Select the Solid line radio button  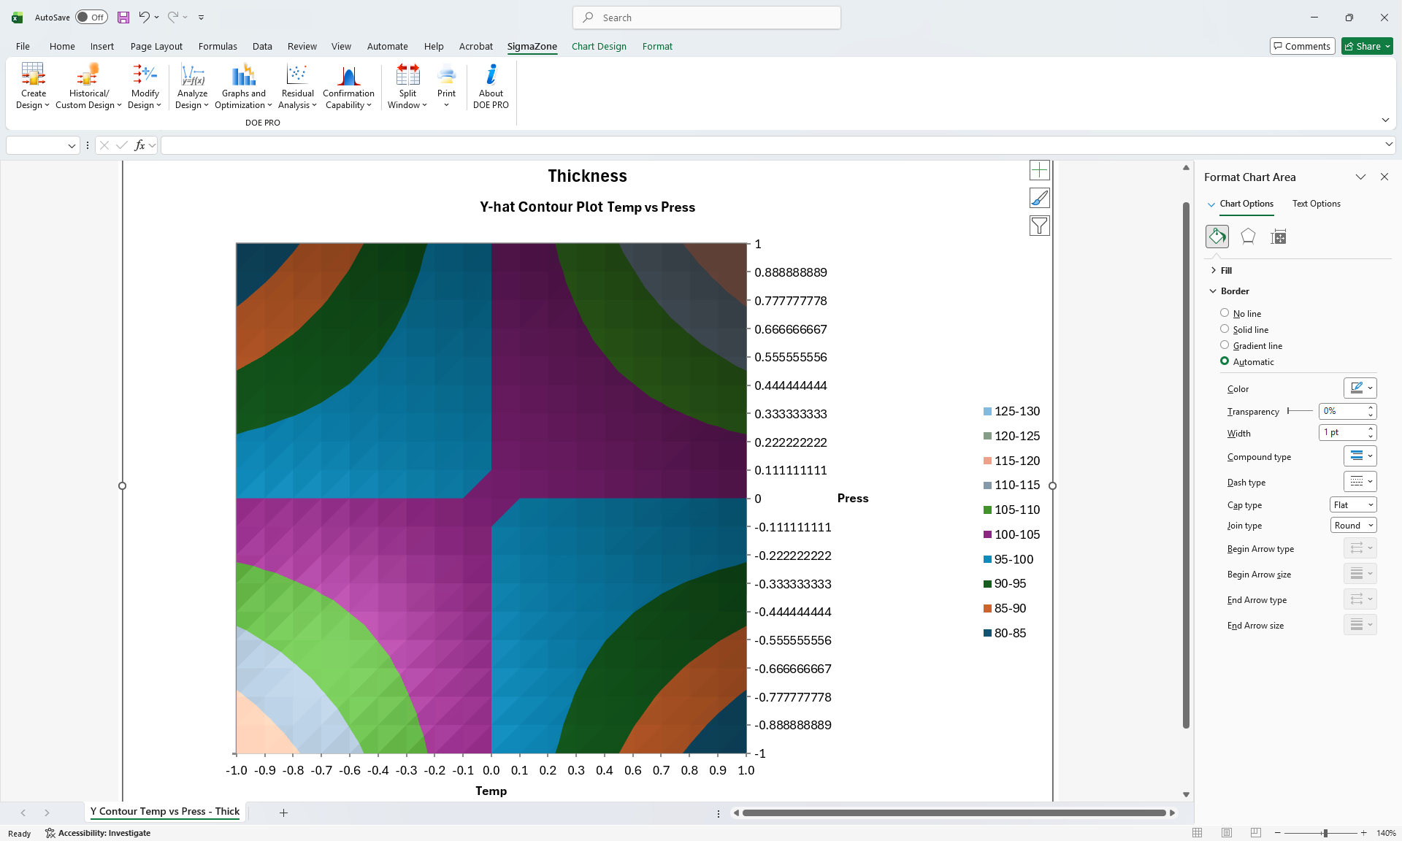(x=1225, y=329)
